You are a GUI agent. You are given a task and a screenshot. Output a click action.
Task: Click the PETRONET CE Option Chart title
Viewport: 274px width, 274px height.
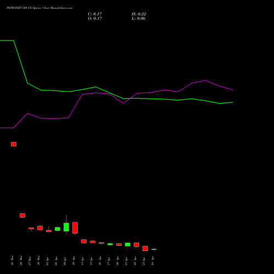[x=39, y=8]
